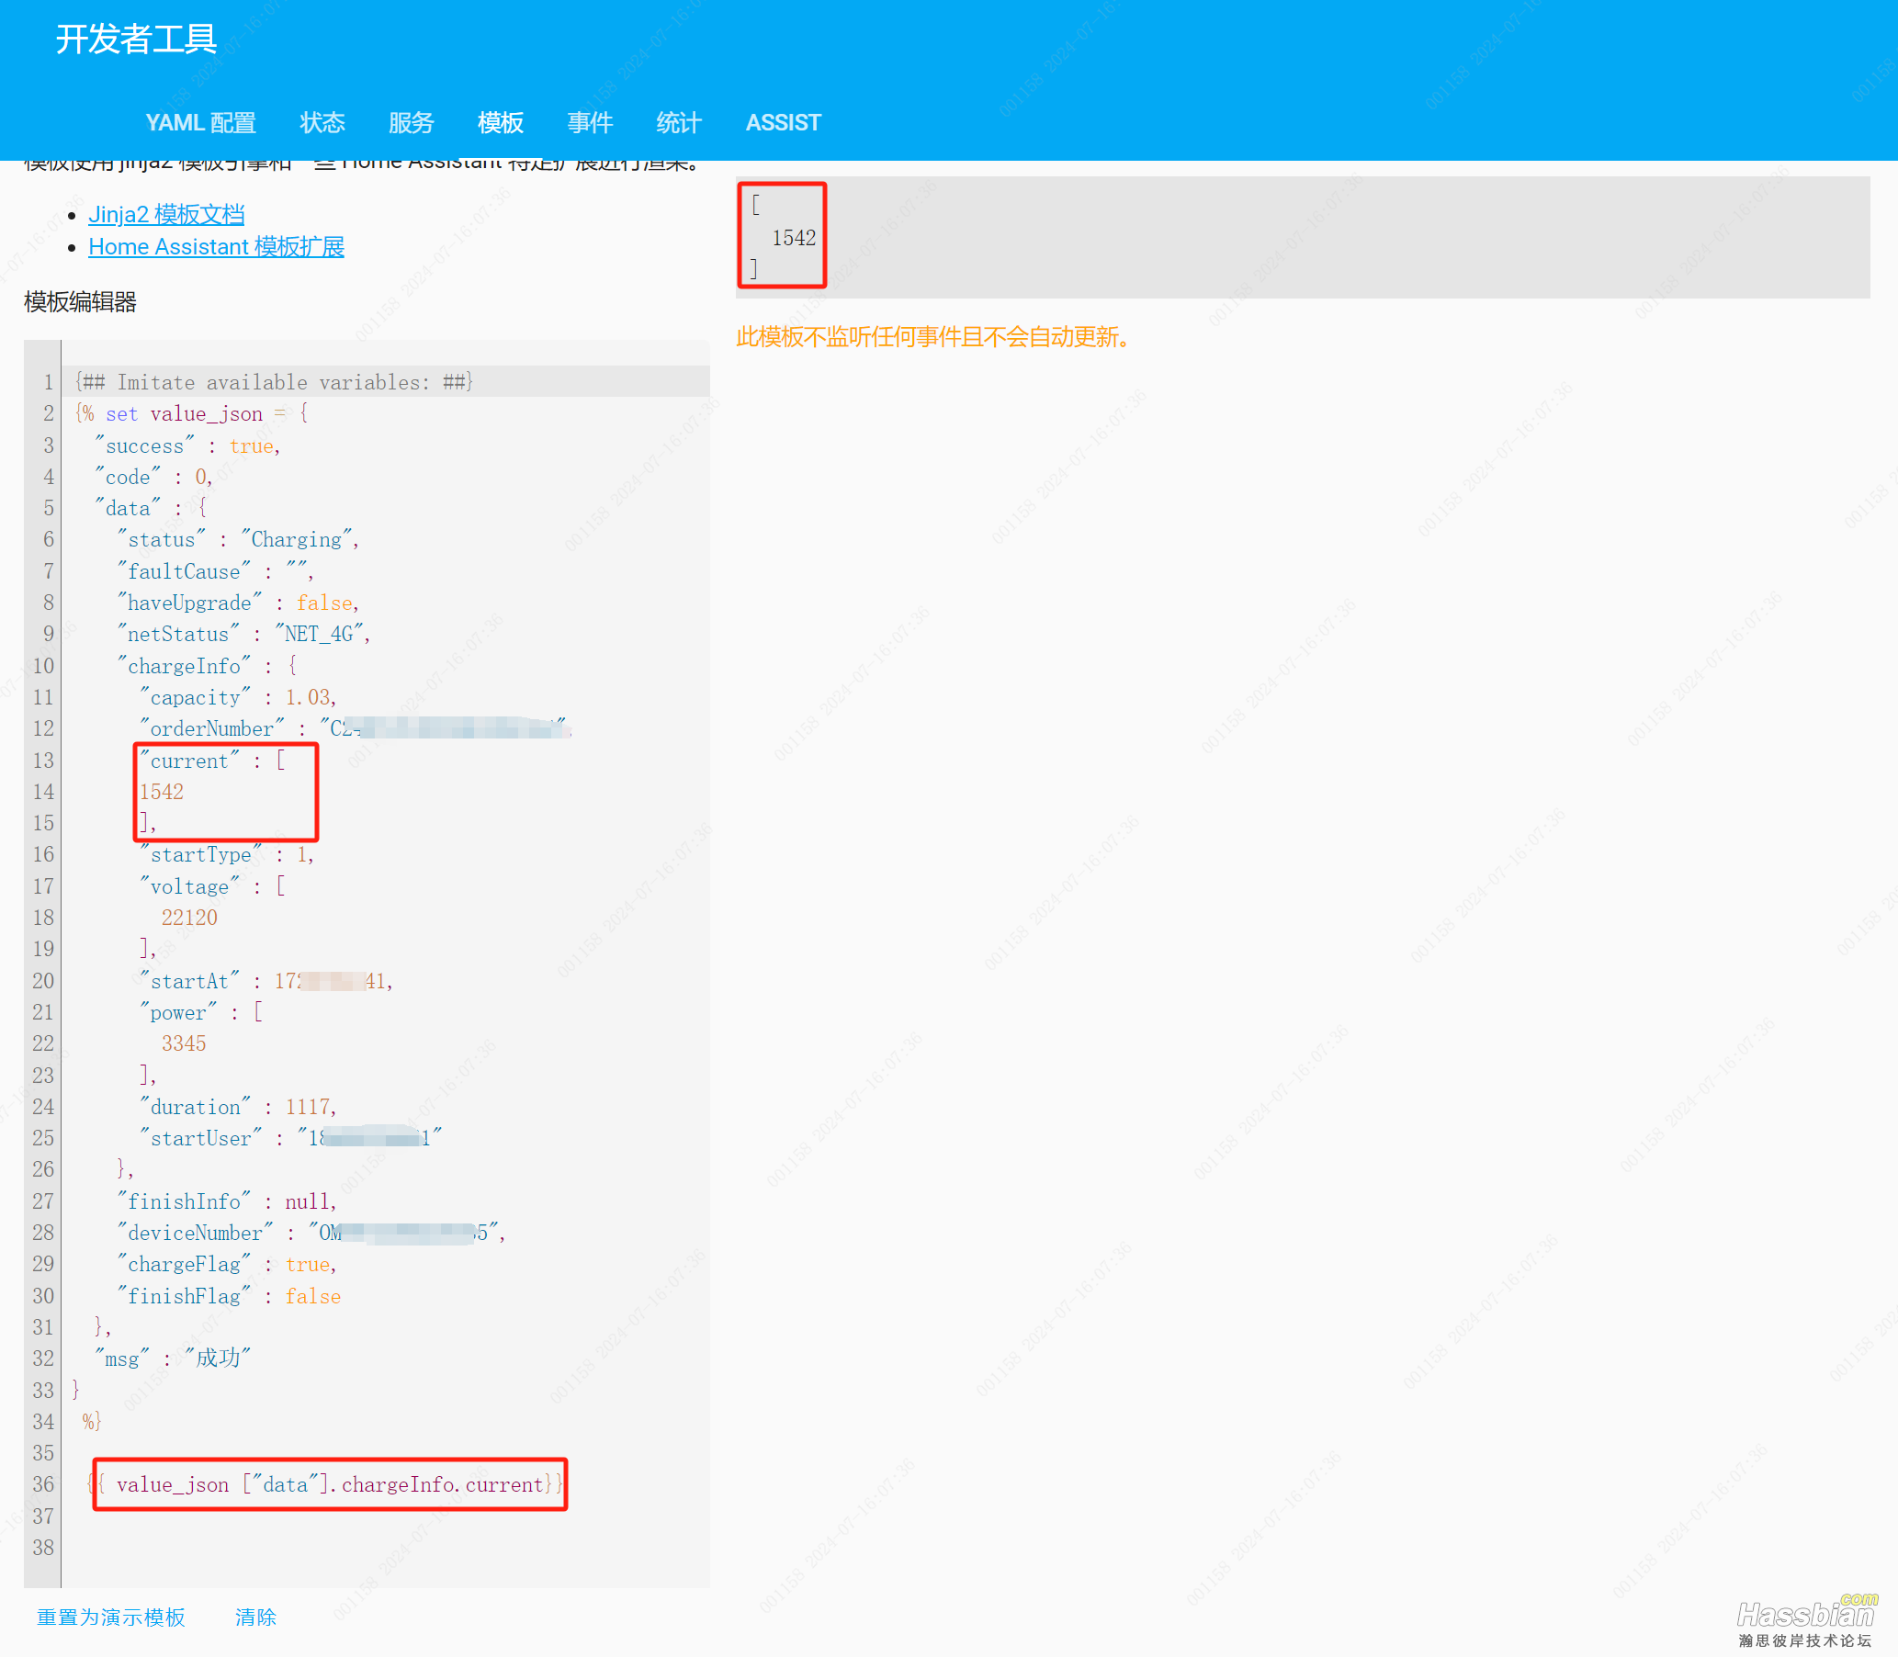
Task: Click the value 1542 in the editor
Action: 162,792
